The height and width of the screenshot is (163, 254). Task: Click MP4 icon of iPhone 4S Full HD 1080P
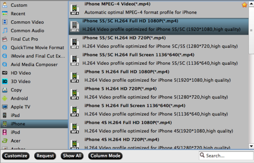[75, 128]
